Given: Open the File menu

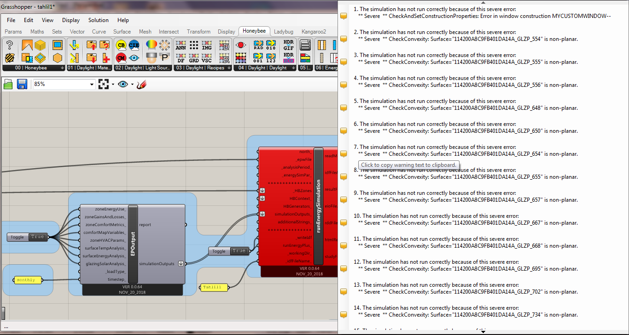Looking at the screenshot, I should 11,20.
